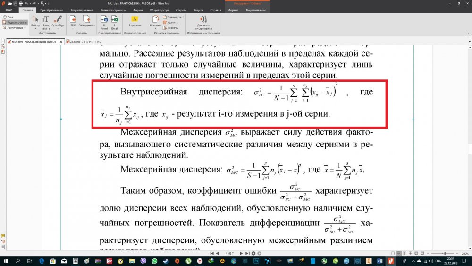Convert the PDF to Word
Viewport: 472px width, 266px height.
tap(104, 23)
